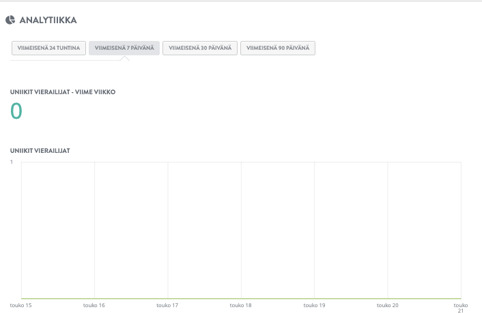Click the touko 19 axis label
This screenshot has width=482, height=314.
coord(314,305)
